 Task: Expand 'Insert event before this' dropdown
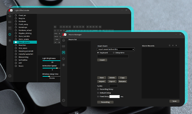[116, 49]
